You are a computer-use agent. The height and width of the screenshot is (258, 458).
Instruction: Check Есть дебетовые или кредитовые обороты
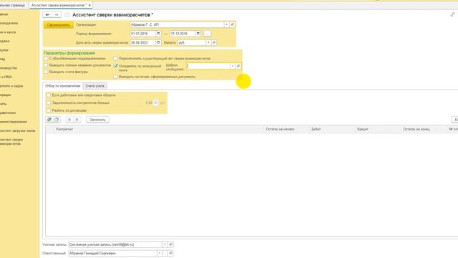point(49,95)
